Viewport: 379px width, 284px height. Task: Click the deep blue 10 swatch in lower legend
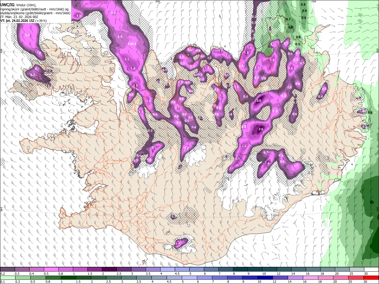265,277
